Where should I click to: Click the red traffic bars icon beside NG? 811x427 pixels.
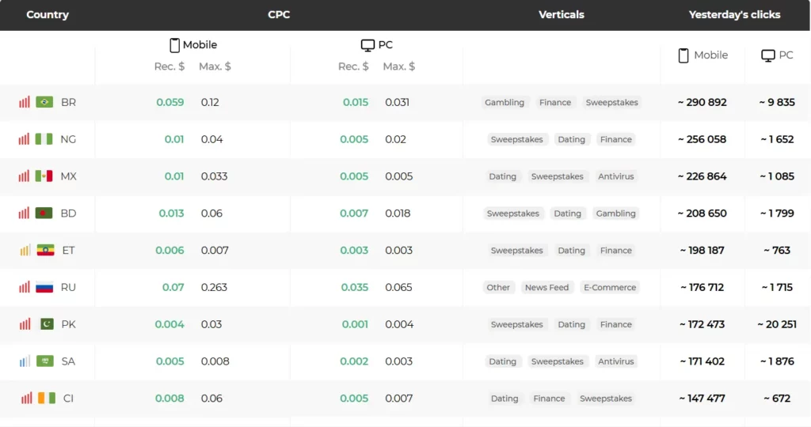click(x=25, y=139)
